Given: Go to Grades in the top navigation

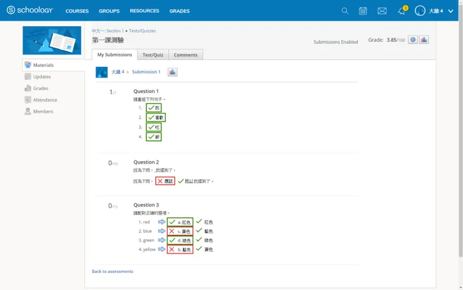Looking at the screenshot, I should tap(180, 11).
